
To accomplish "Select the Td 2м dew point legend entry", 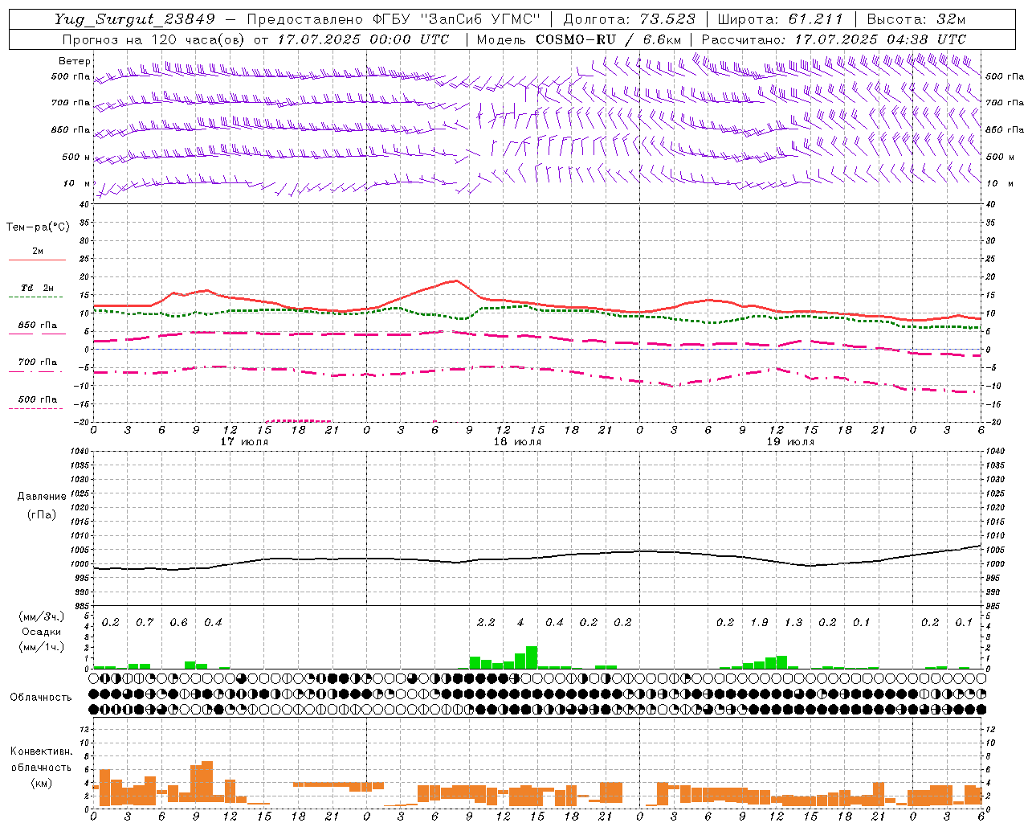I will [37, 288].
